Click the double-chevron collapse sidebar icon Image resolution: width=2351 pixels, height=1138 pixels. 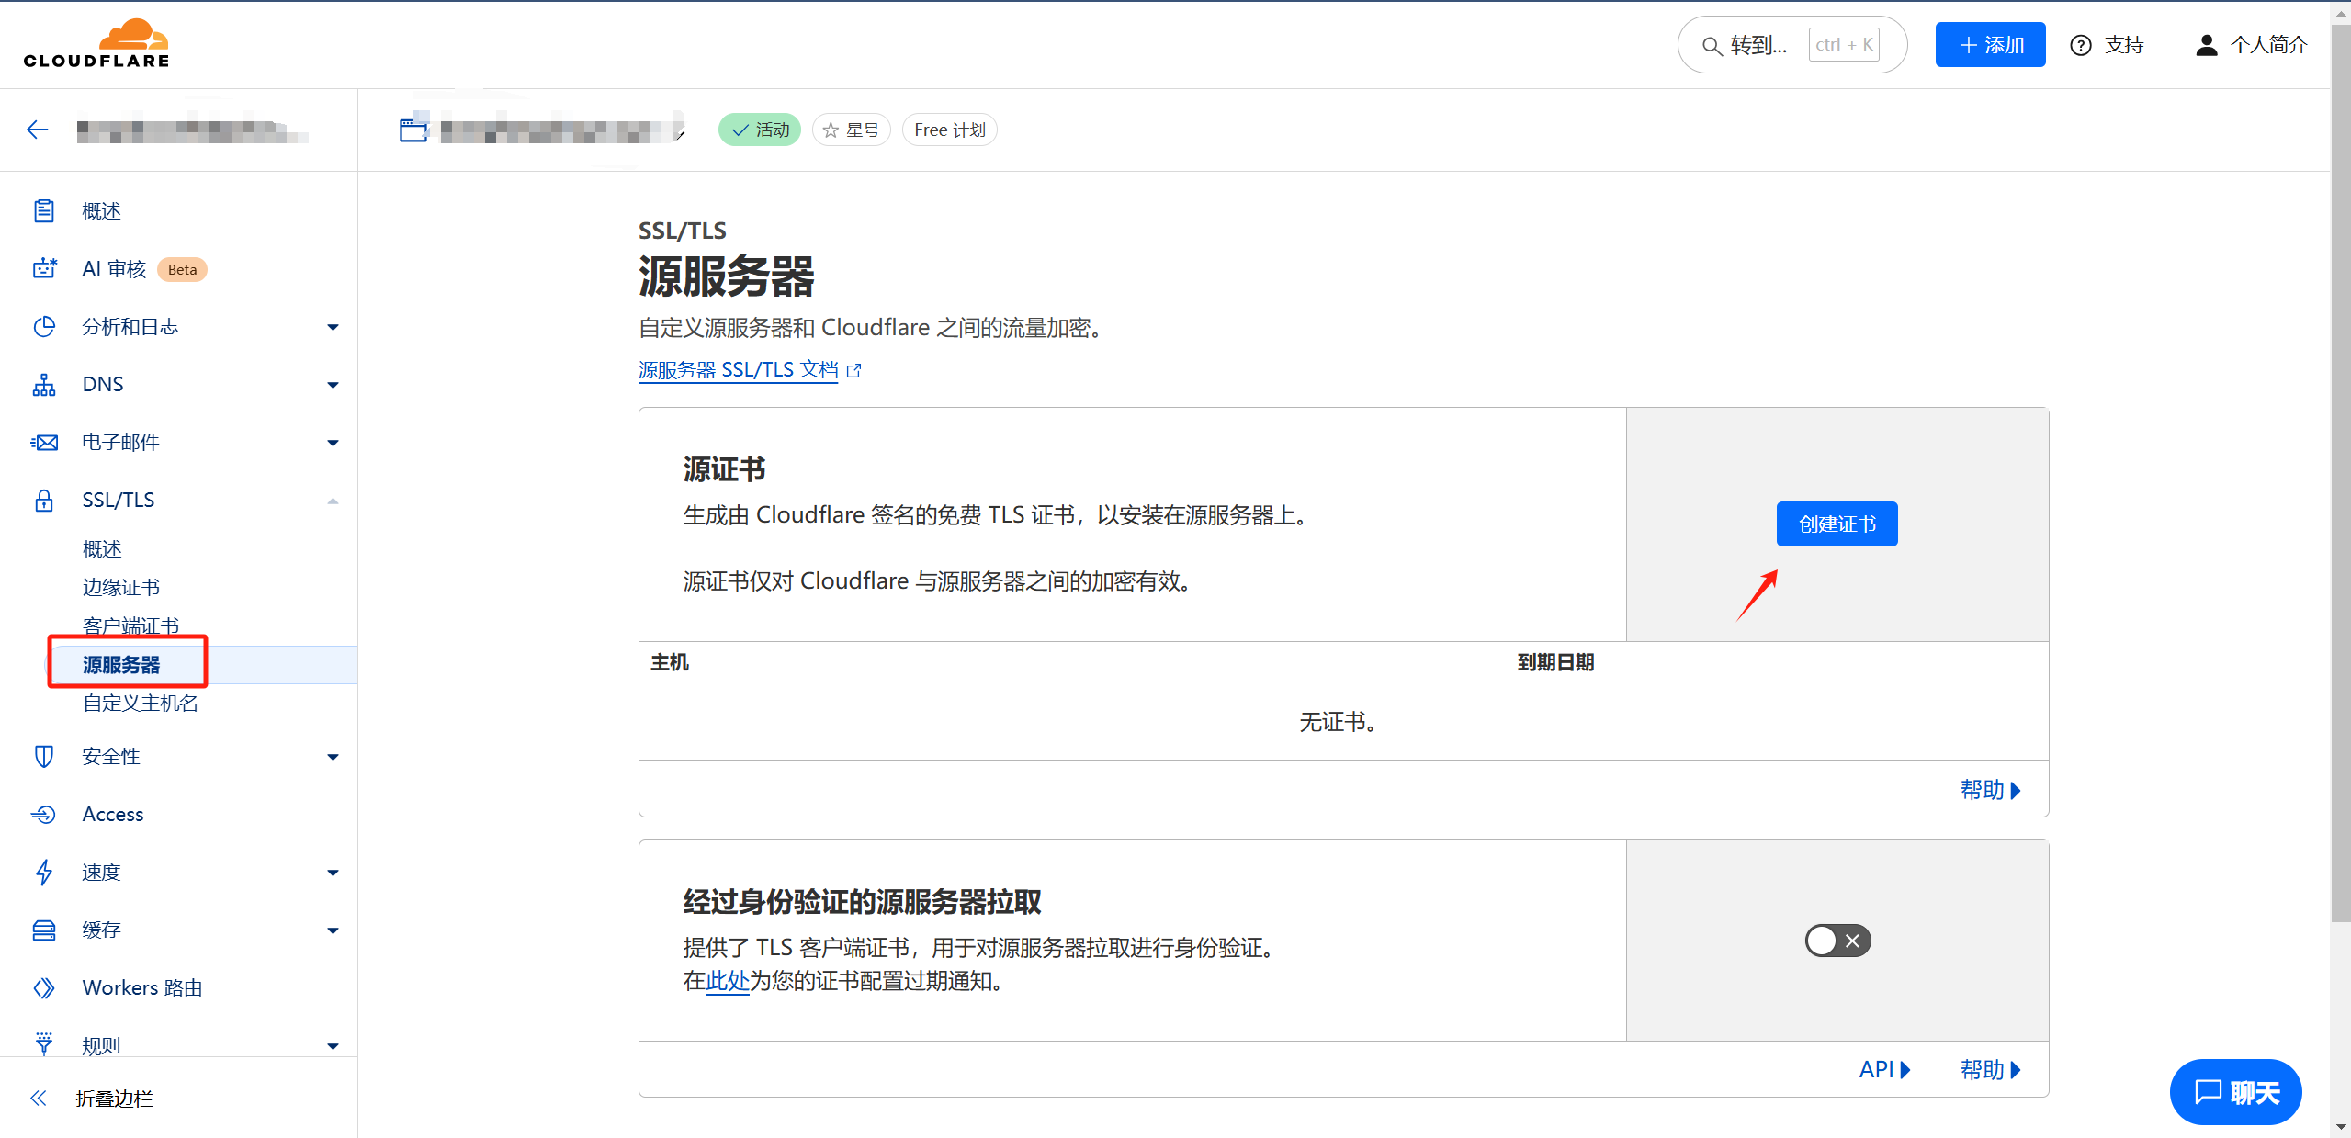tap(38, 1098)
